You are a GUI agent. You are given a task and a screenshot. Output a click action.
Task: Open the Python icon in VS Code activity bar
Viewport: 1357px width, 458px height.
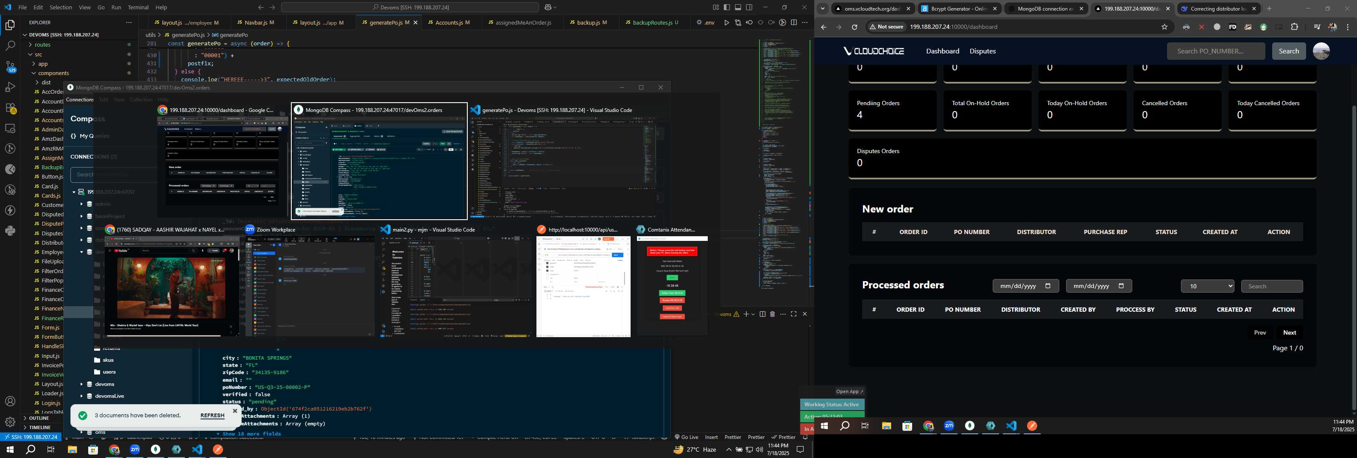tap(10, 230)
